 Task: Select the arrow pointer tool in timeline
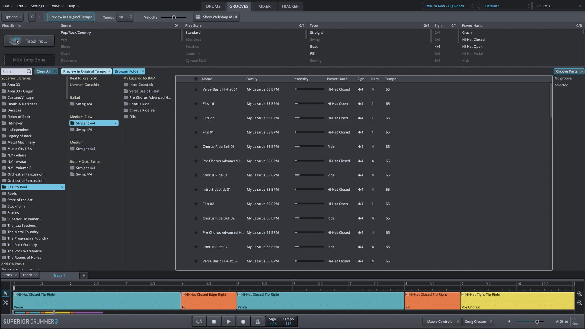click(5, 293)
